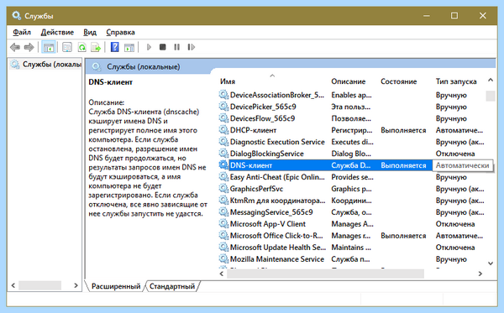Toggle the console tree show/hide icon
504x313 pixels.
tap(49, 48)
